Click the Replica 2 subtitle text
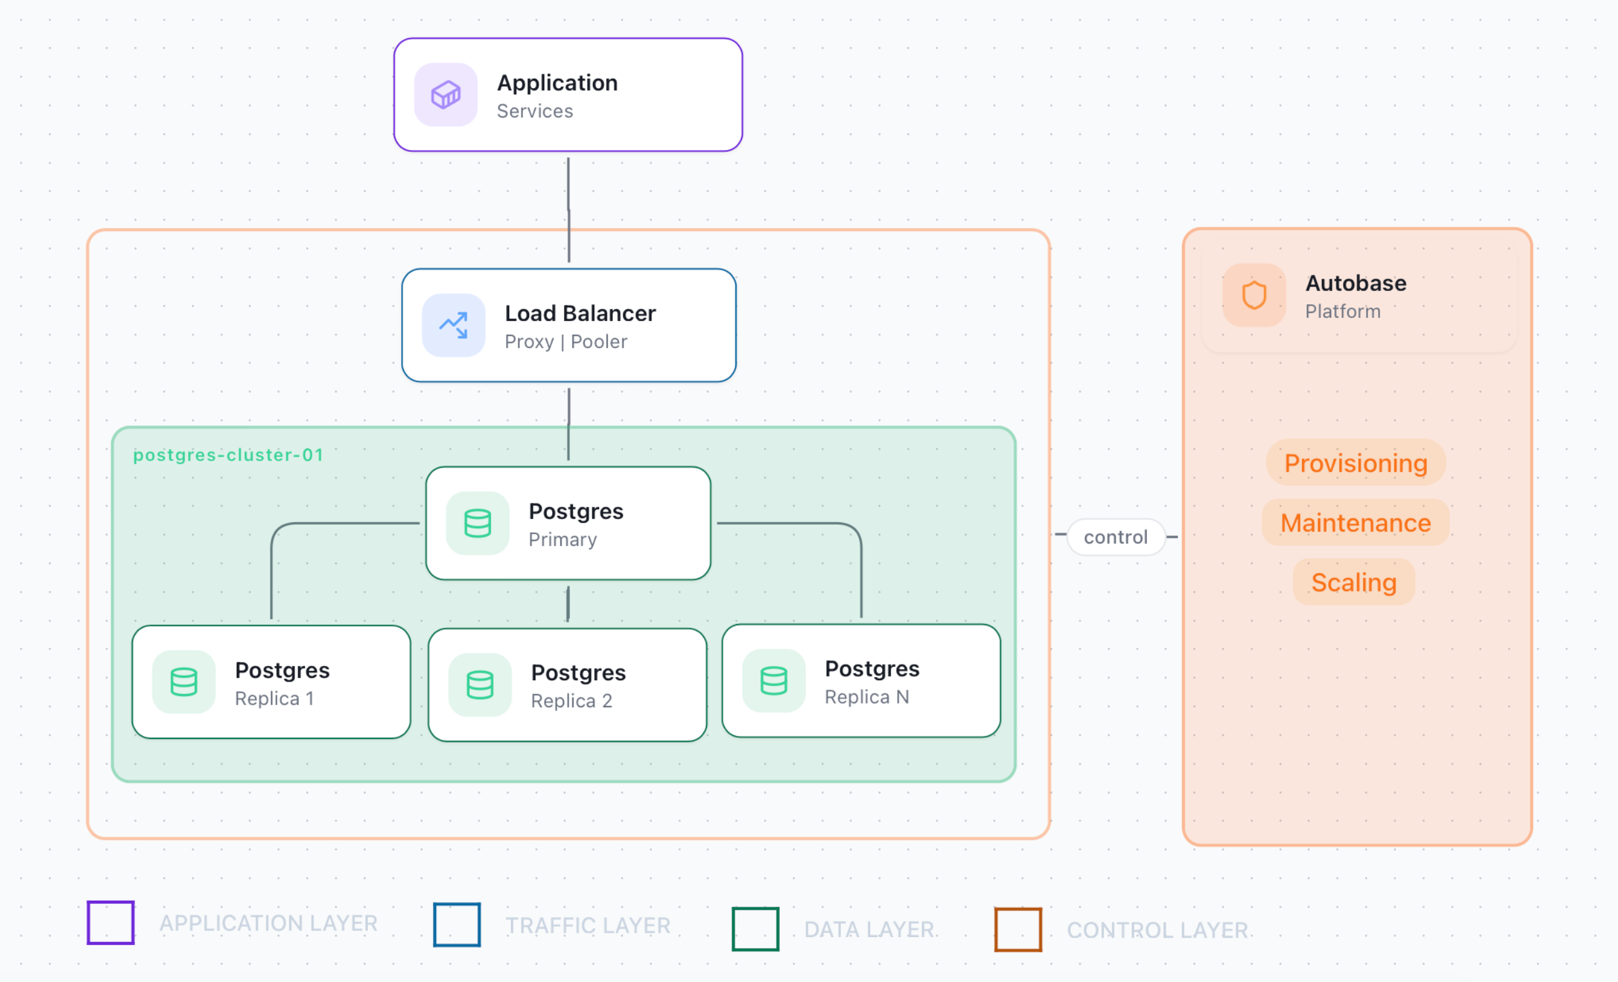Viewport: 1618px width, 982px height. [571, 701]
